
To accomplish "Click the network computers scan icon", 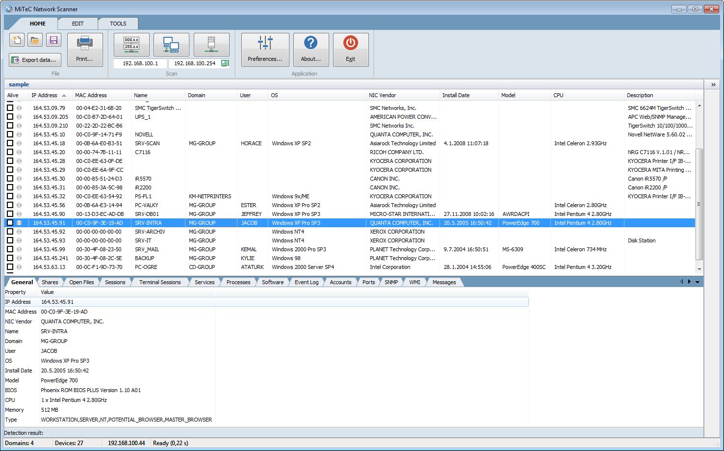I will pyautogui.click(x=171, y=45).
